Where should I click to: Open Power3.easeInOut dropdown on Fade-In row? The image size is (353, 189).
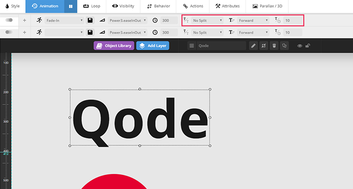(x=128, y=20)
